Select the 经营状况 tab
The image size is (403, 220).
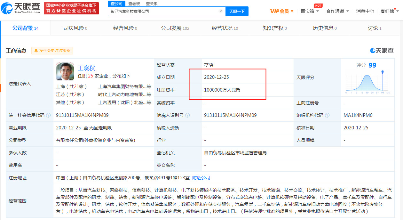pyautogui.click(x=225, y=28)
